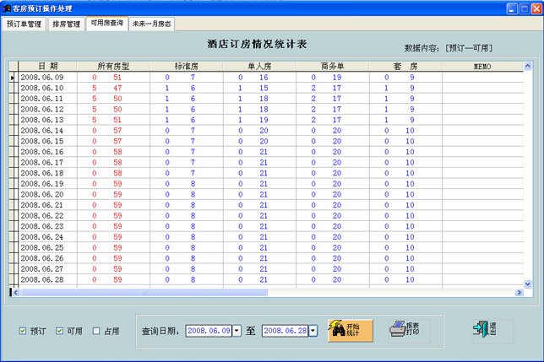The height and width of the screenshot is (362, 544).
Task: Click the start date input field 2008.06.09
Action: [x=208, y=331]
